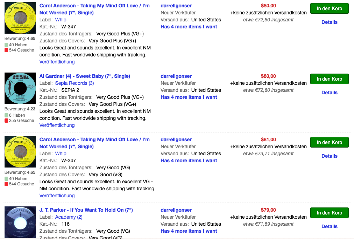This screenshot has height=239, width=354.
Task: Open the yellow Whip label thumbnail of first listing
Action: pos(20,18)
